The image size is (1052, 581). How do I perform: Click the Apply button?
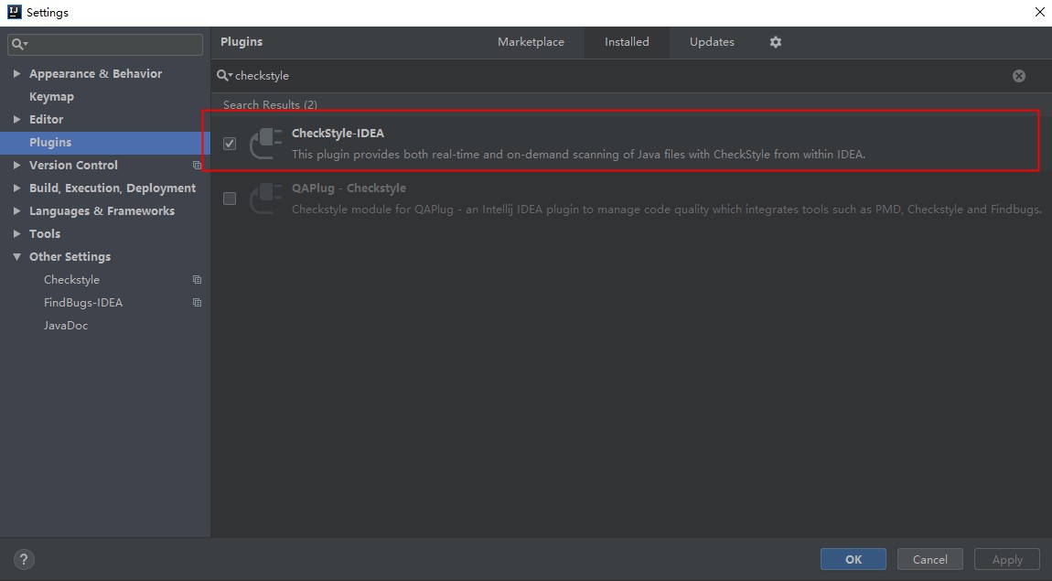pos(1007,560)
